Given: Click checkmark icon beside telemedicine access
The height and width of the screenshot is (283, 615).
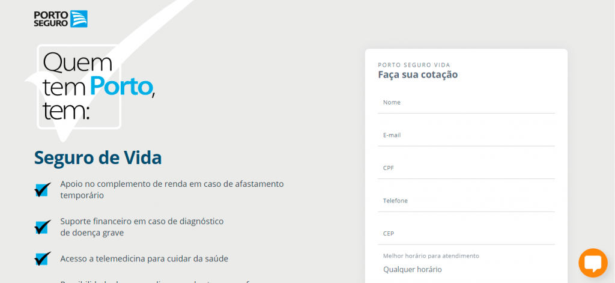Looking at the screenshot, I should click(43, 258).
